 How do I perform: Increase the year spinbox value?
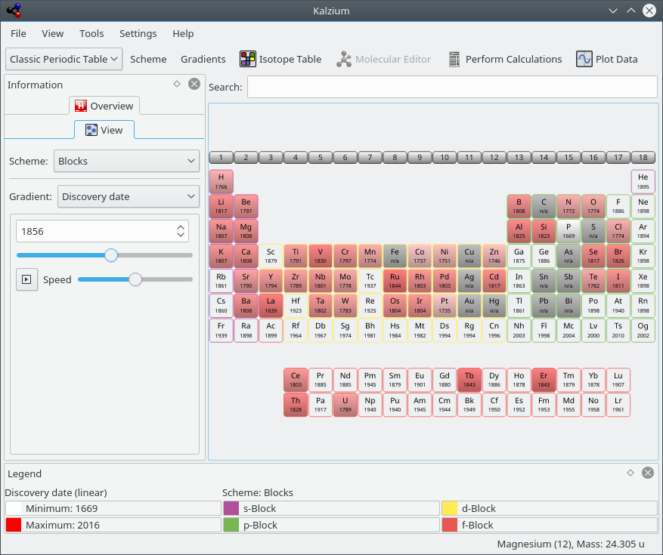[x=181, y=227]
